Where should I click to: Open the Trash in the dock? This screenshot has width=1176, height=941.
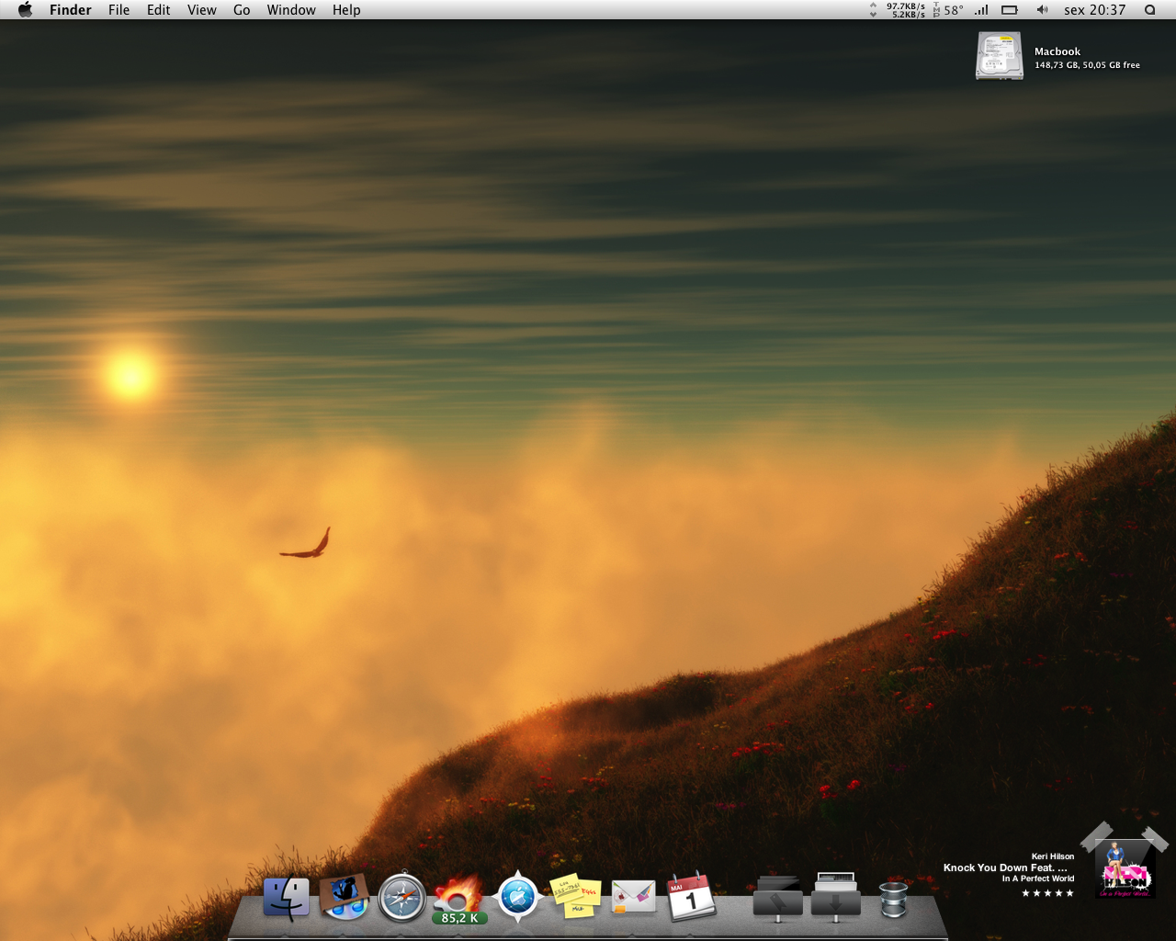coord(893,900)
